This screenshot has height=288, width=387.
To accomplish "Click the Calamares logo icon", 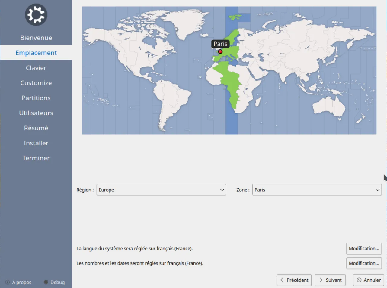I will point(36,15).
